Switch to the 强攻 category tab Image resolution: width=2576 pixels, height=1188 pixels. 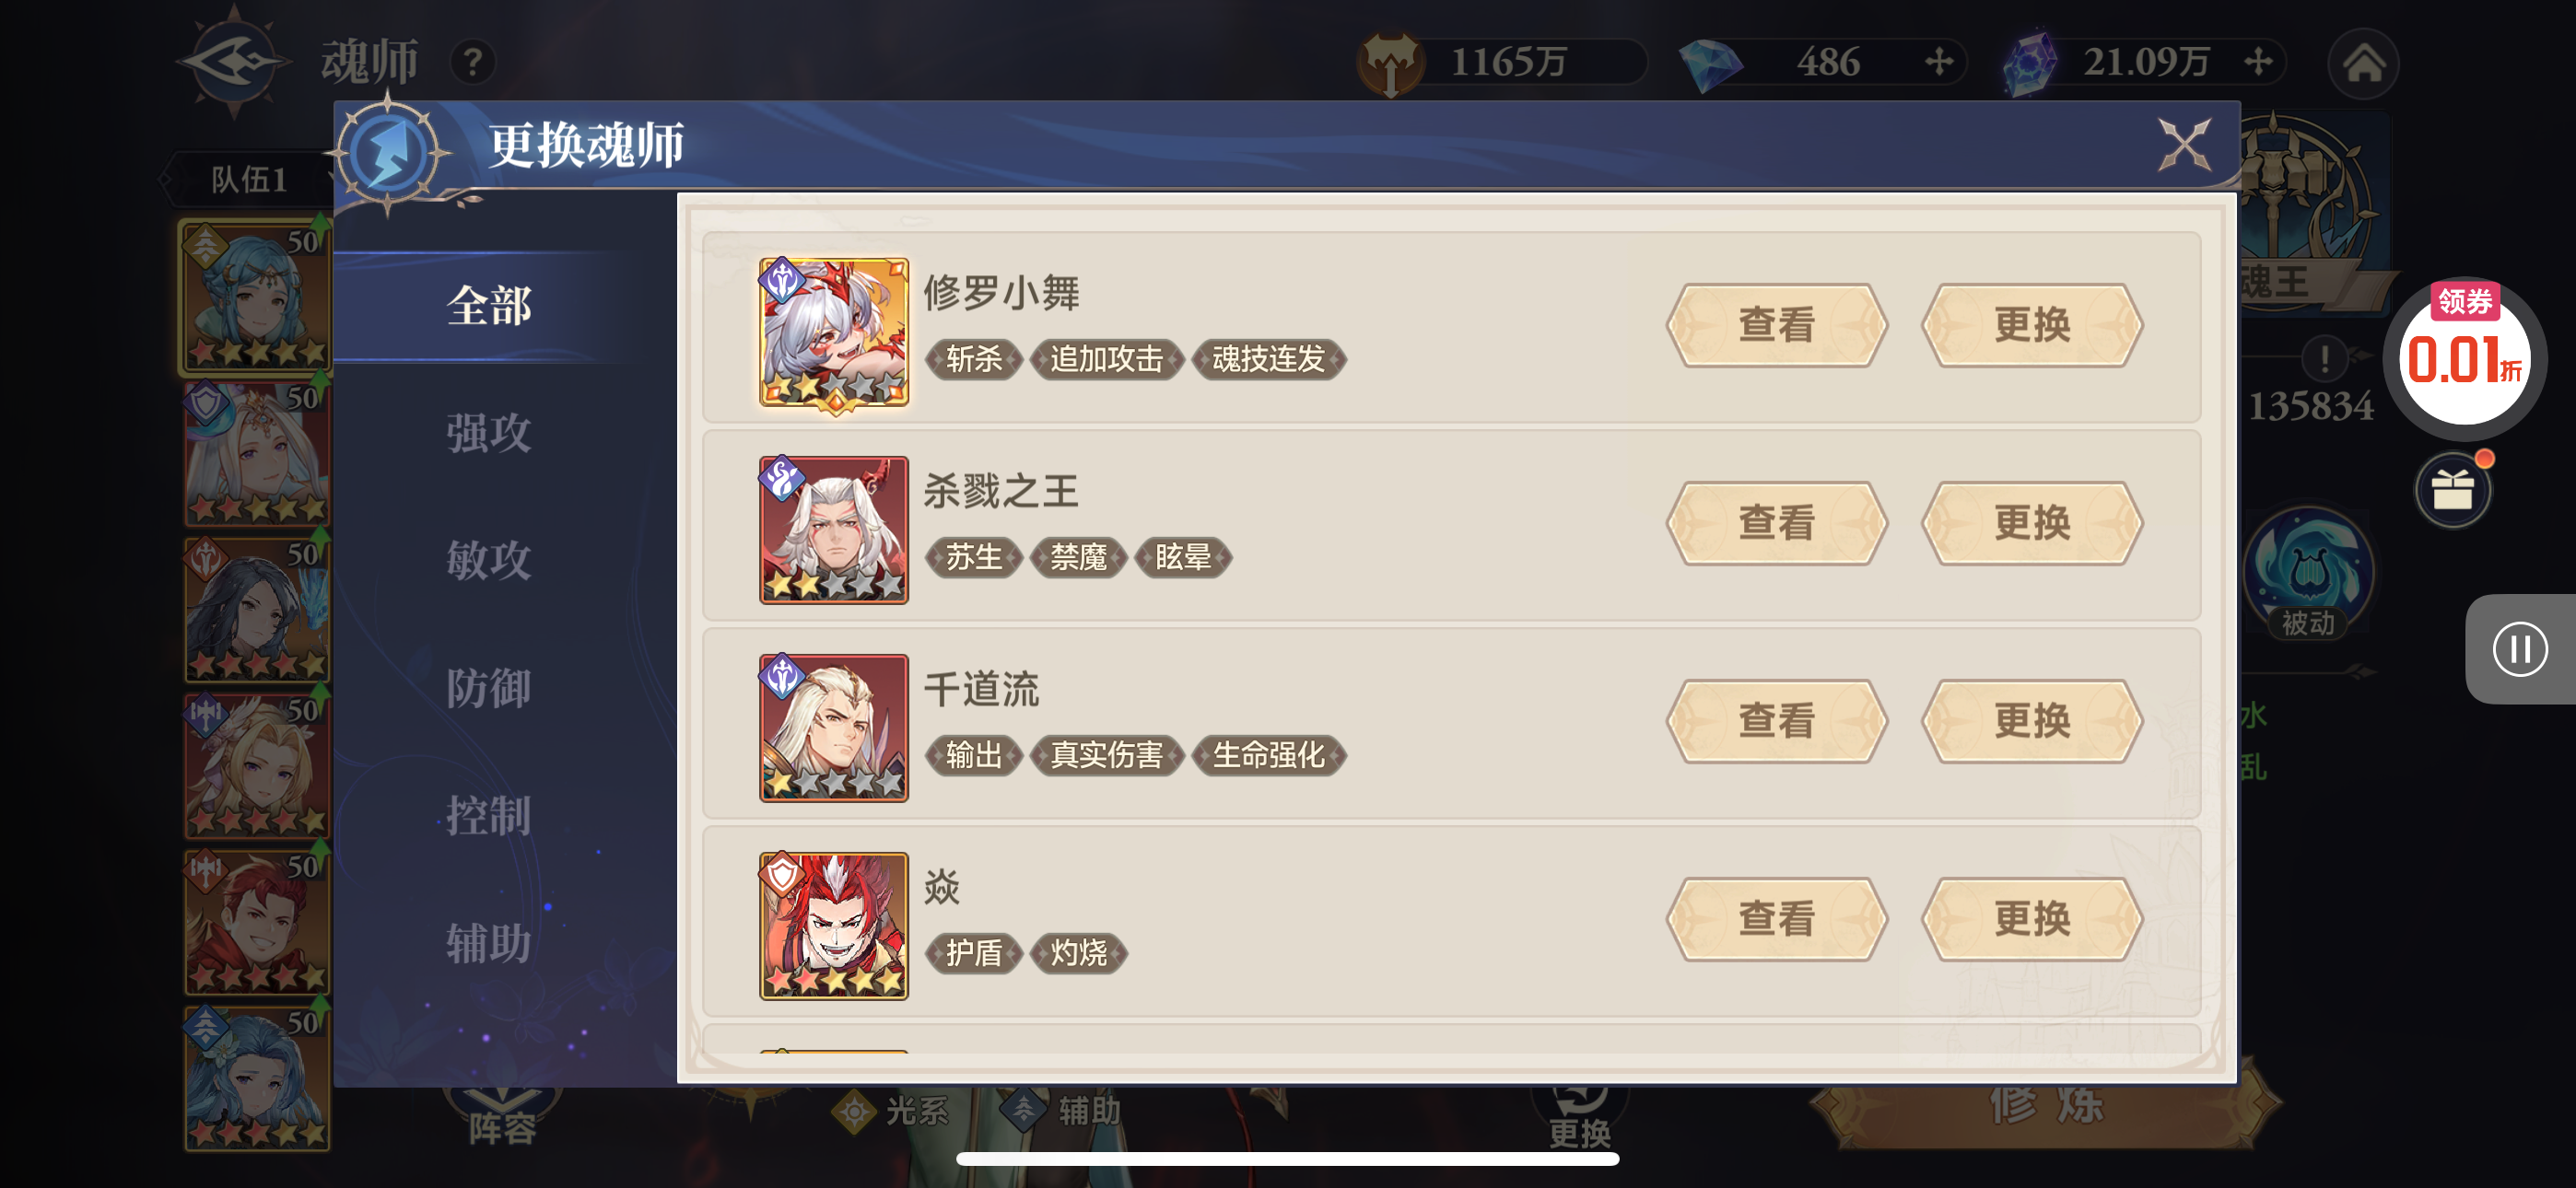[x=488, y=433]
